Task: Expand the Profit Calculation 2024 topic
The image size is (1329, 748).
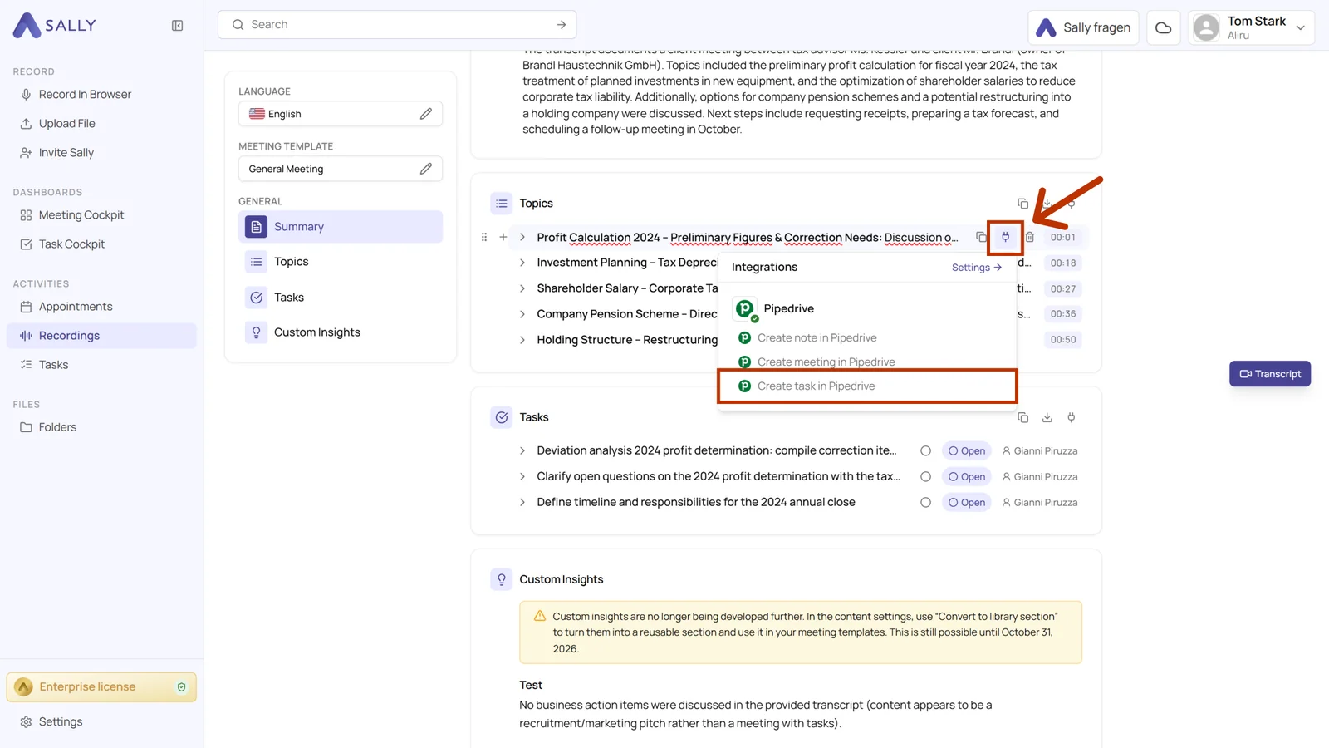Action: [x=522, y=238]
